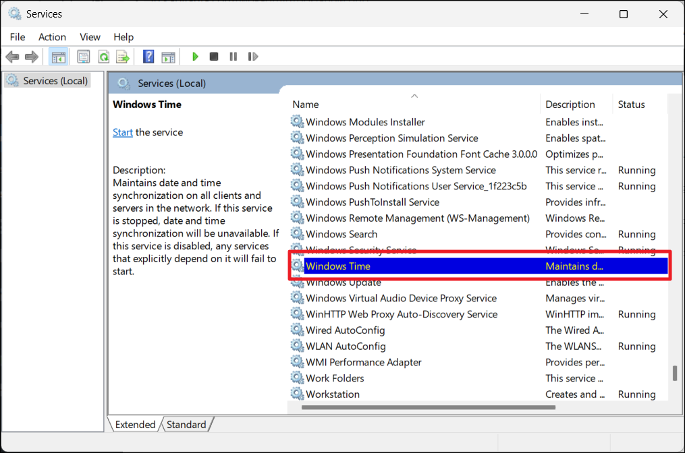Screen dimensions: 685x453
Task: Click the Export List toolbar icon
Action: [x=122, y=57]
